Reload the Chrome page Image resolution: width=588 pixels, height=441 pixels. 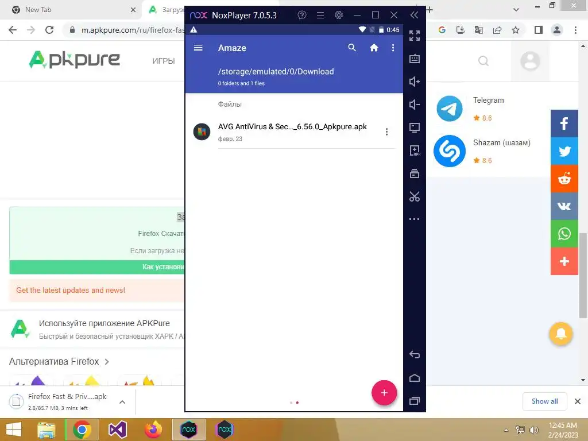tap(49, 30)
